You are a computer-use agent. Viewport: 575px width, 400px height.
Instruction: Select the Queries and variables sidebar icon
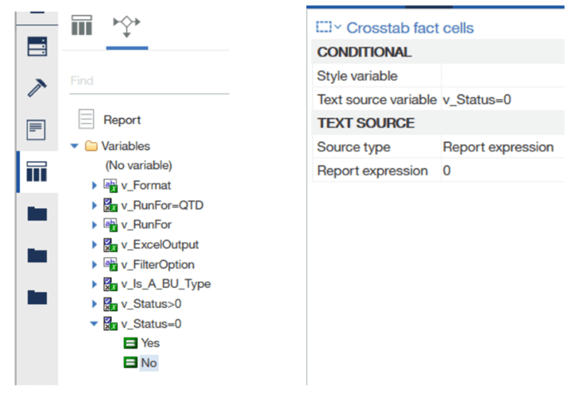36,171
